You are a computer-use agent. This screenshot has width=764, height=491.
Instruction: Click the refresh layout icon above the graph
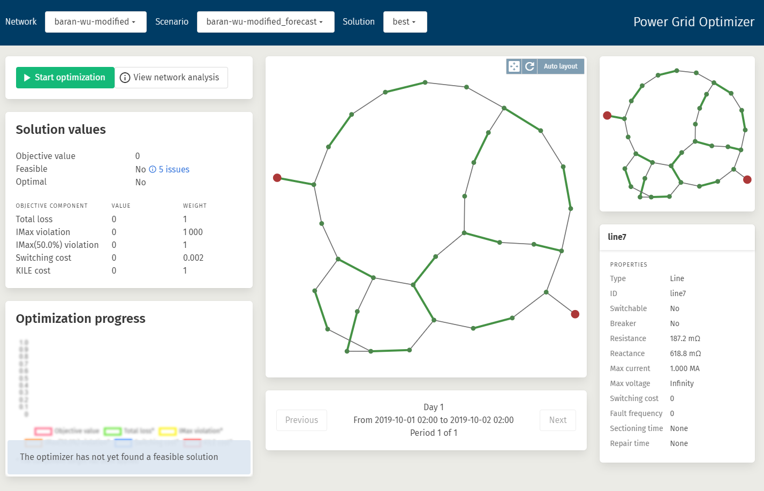[x=529, y=66]
